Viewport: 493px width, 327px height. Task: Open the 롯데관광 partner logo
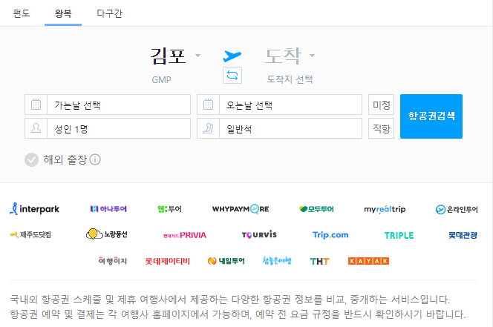[463, 235]
